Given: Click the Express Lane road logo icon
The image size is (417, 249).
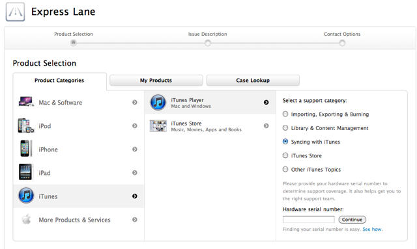Looking at the screenshot, I should pos(15,12).
